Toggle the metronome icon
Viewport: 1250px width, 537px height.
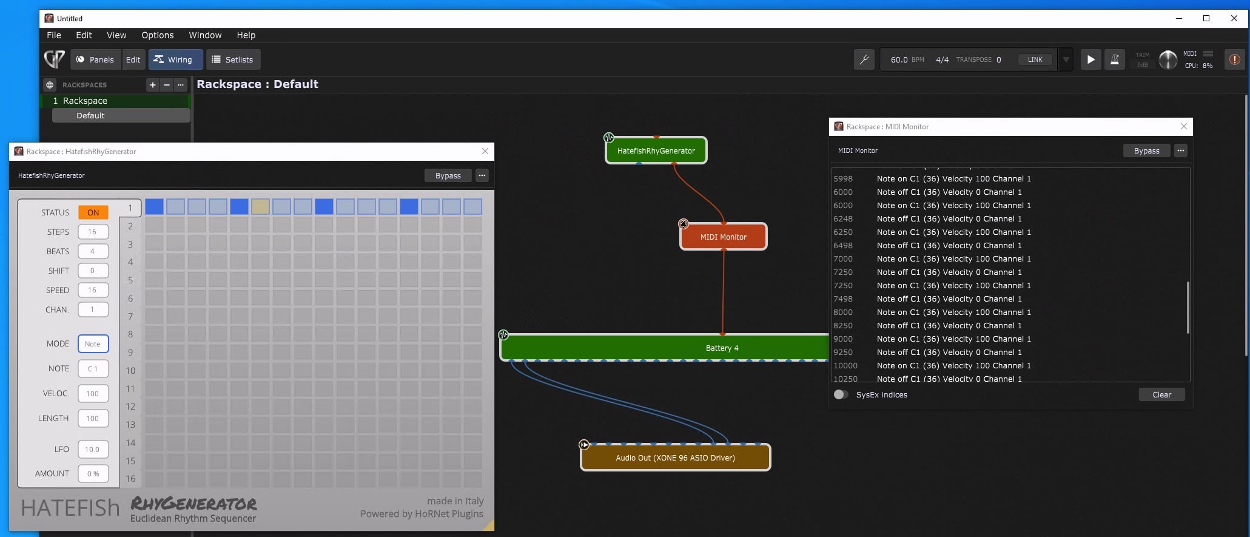[1114, 59]
